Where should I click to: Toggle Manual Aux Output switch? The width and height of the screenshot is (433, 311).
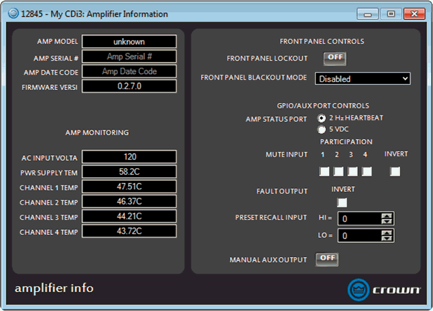pyautogui.click(x=327, y=259)
